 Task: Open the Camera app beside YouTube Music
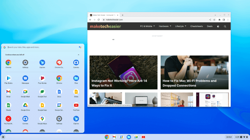25,119
